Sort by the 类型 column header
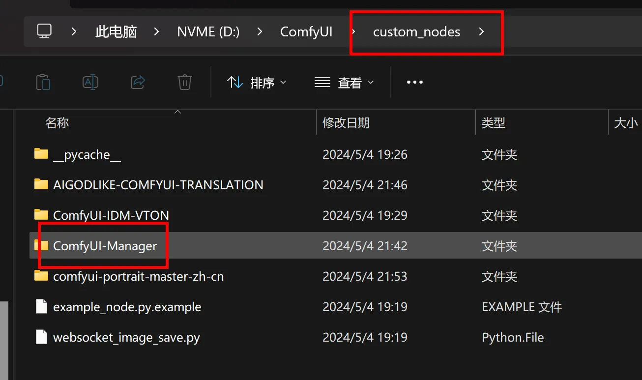Image resolution: width=642 pixels, height=380 pixels. click(x=494, y=123)
